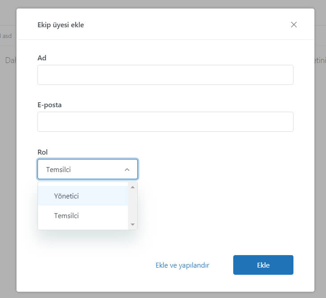Screen dimensions: 326x298
Task: Click the dimmed backdrop below the dialog
Action: (x=163, y=295)
